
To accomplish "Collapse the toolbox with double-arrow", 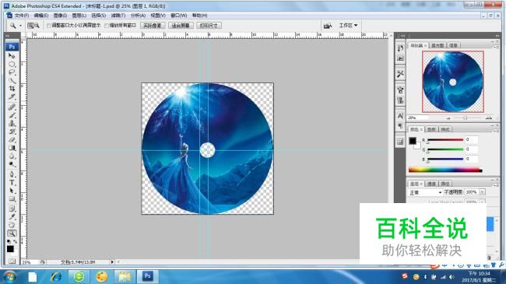I will coord(8,36).
